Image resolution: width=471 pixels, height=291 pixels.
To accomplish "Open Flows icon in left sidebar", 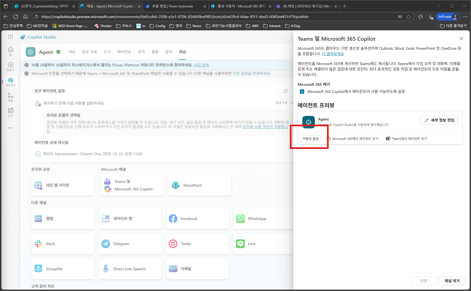I will [10, 97].
